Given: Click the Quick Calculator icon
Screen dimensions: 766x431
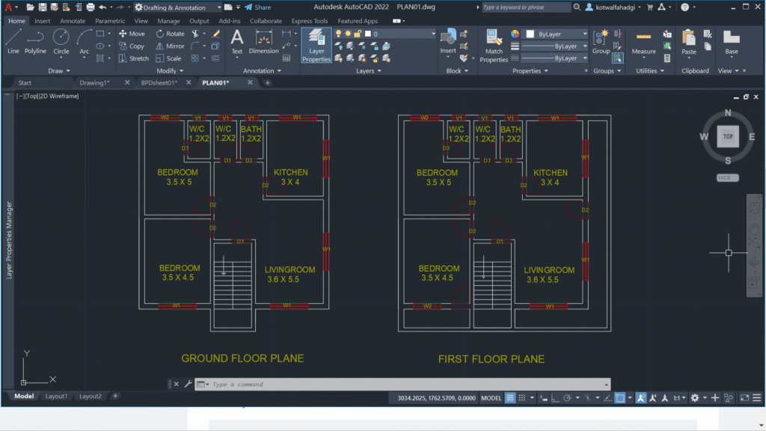Looking at the screenshot, I should click(x=667, y=58).
